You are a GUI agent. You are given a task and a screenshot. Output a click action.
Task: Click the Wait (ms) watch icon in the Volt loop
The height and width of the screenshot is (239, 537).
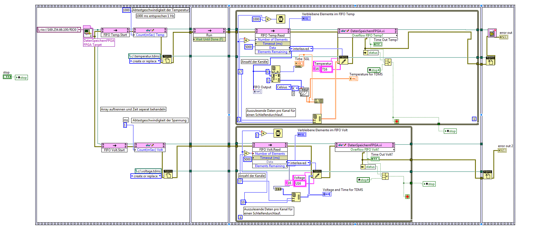pos(278,133)
